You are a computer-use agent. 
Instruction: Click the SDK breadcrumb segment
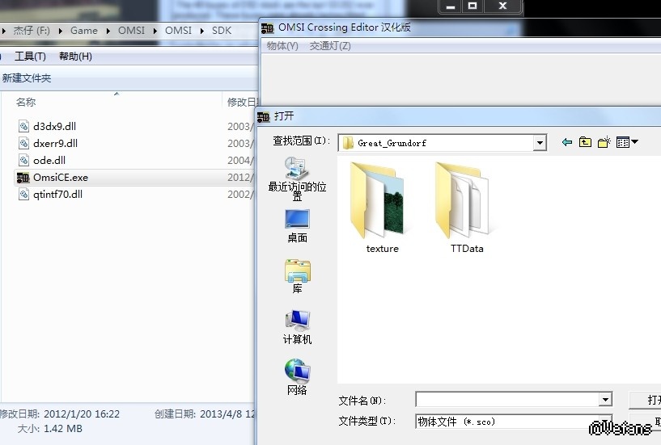pyautogui.click(x=222, y=31)
